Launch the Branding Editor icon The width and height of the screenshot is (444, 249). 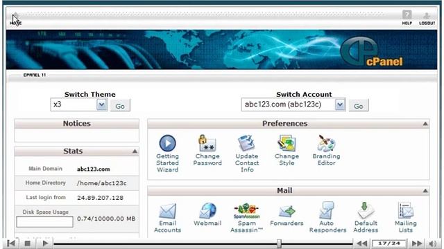click(x=326, y=143)
